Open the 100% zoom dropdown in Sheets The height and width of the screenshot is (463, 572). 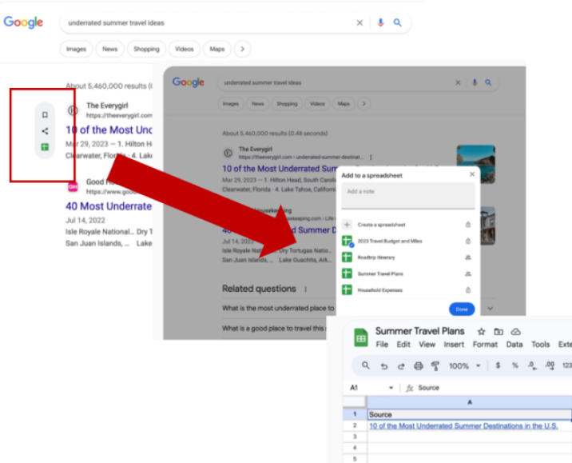pos(464,365)
